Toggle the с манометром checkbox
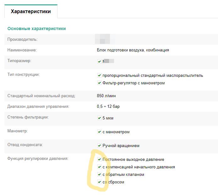Image resolution: width=218 pixels, height=195 pixels. 99,132
